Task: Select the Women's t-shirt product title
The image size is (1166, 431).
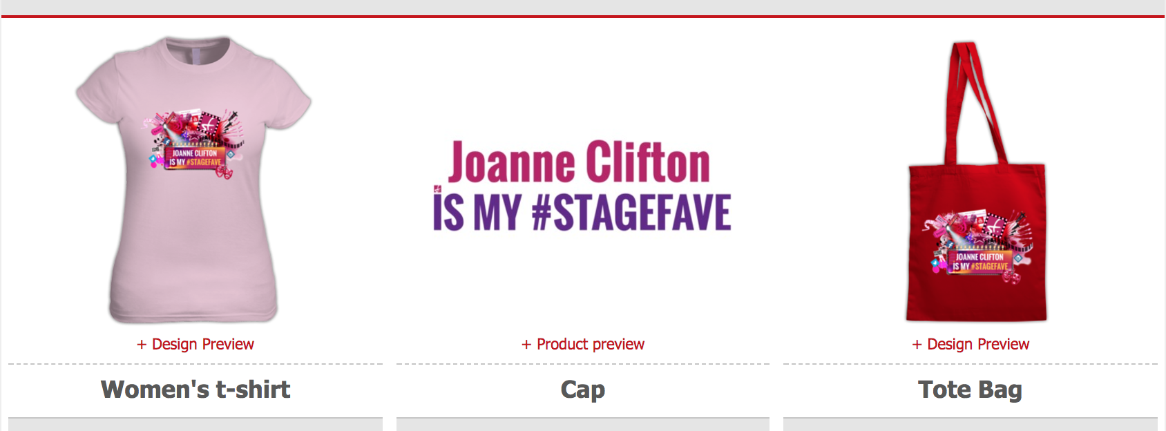Action: [x=195, y=390]
